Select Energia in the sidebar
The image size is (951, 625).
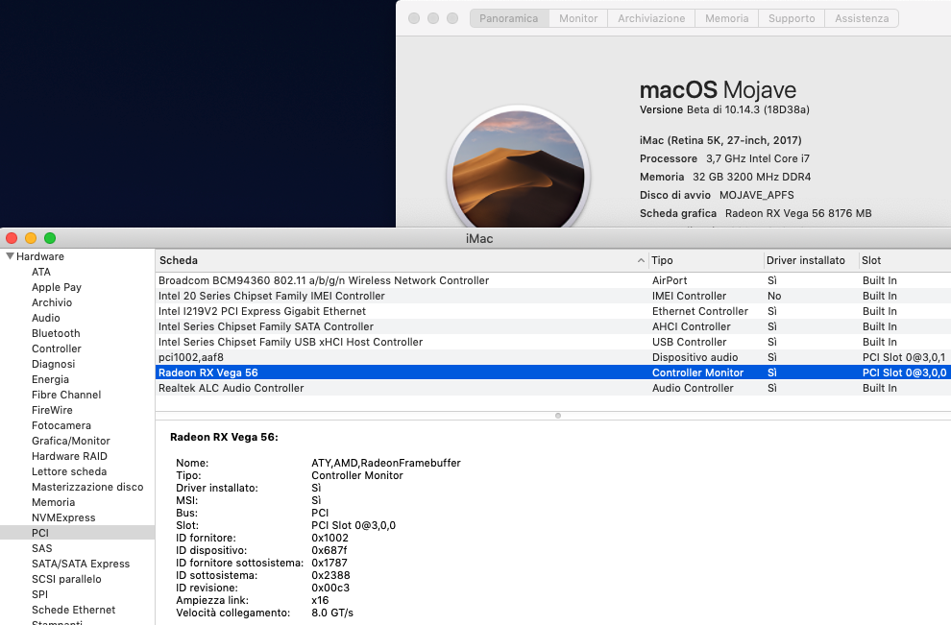[x=50, y=379]
